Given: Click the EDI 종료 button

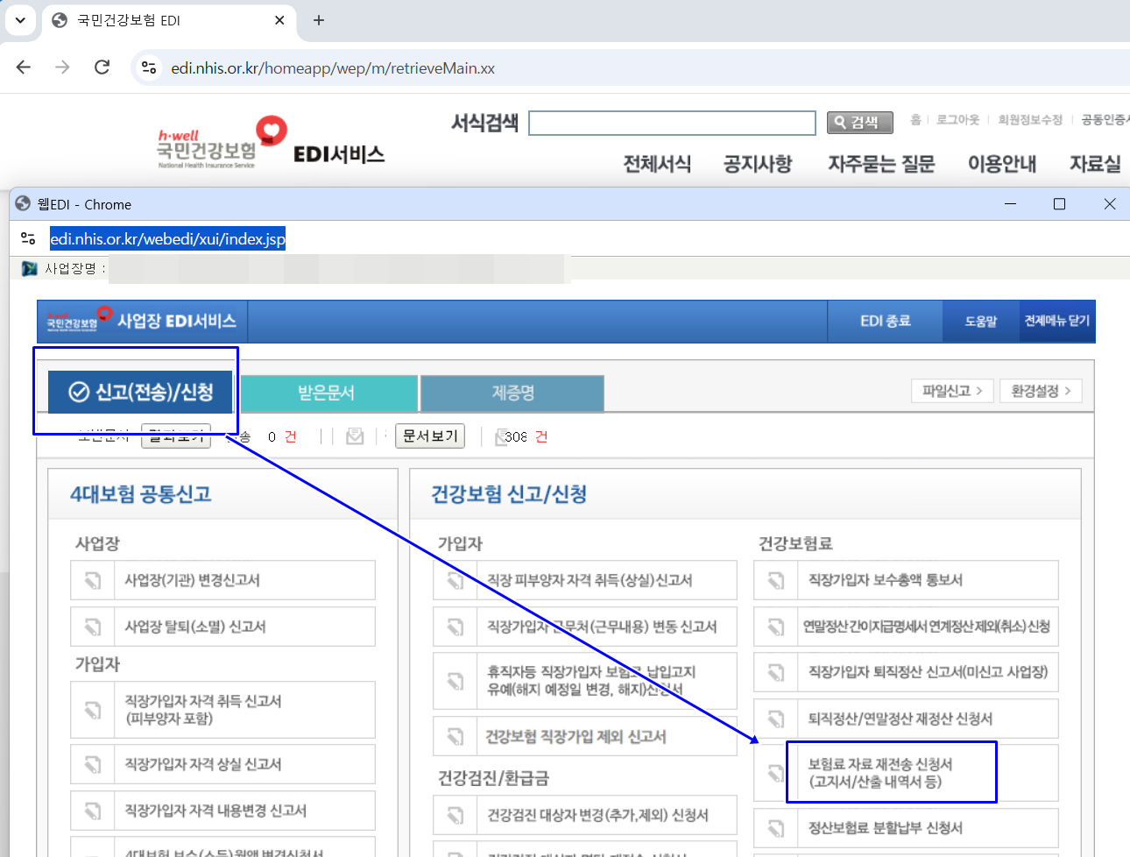Looking at the screenshot, I should click(885, 322).
